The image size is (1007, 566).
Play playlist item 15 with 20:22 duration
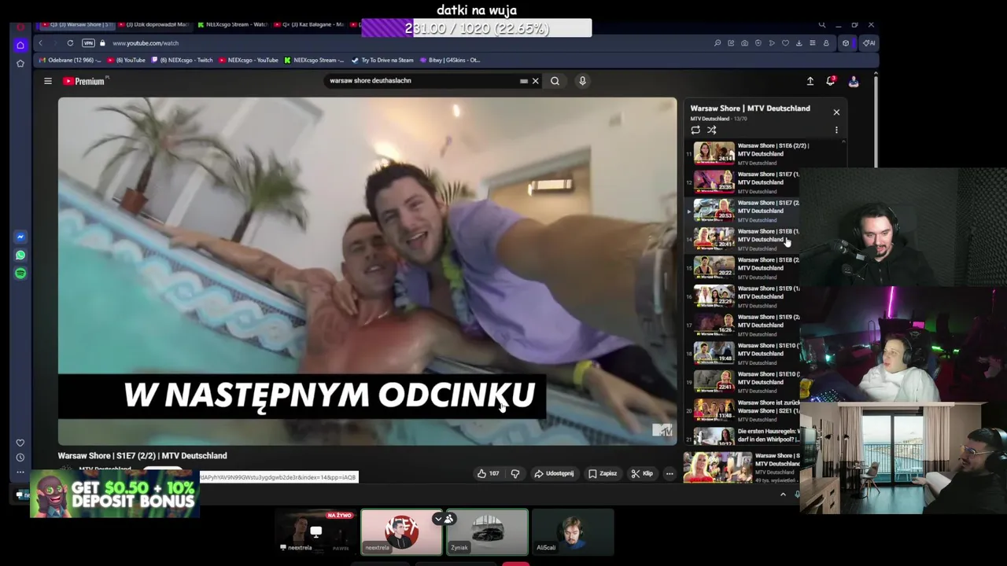point(743,268)
